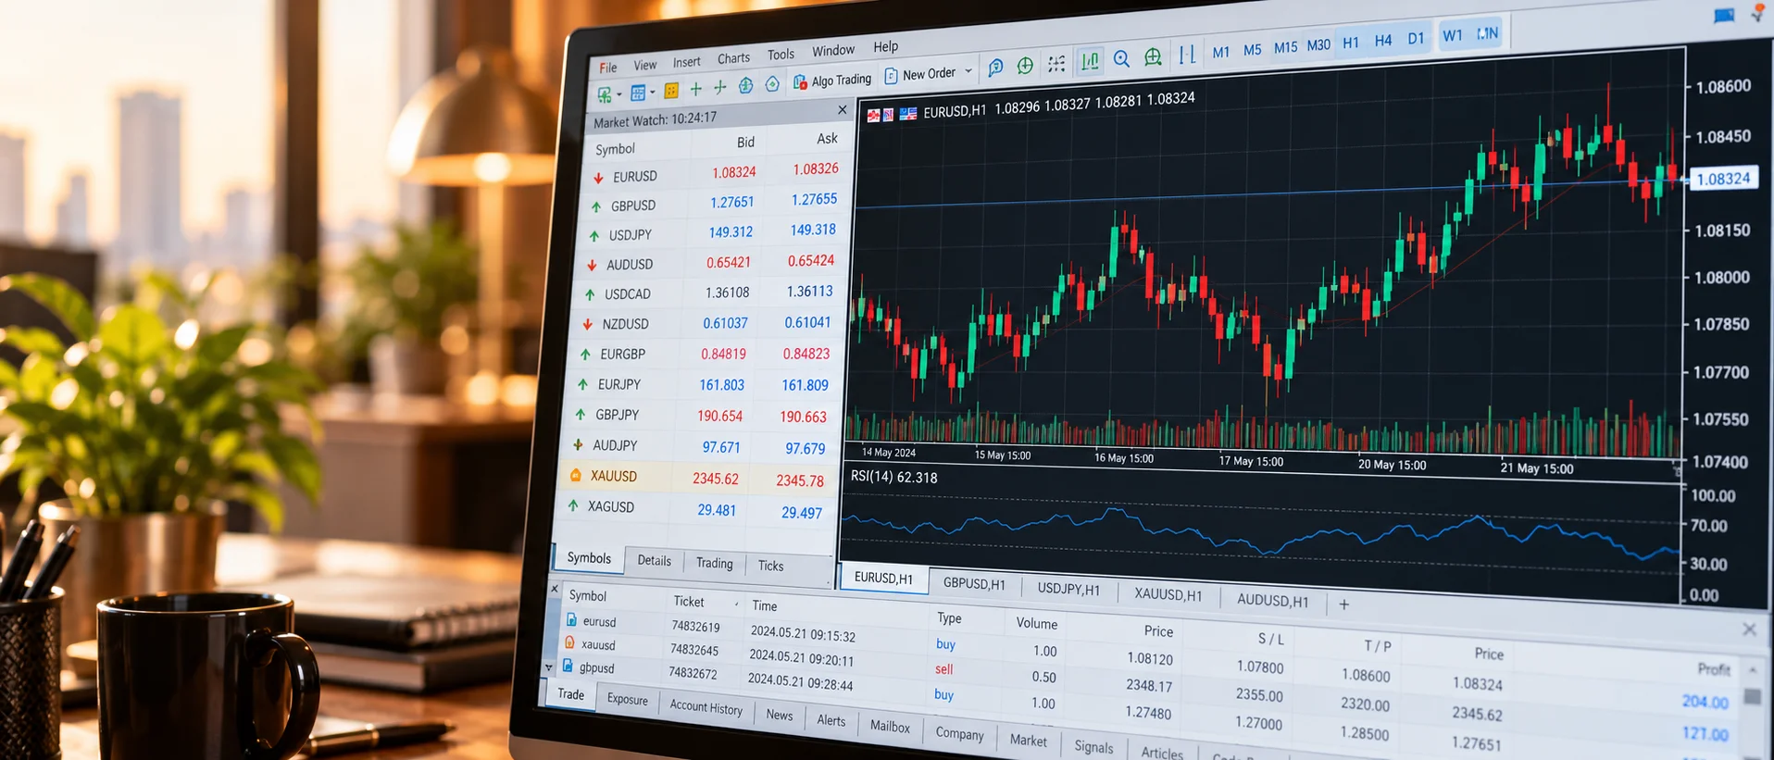Open the File menu
Image resolution: width=1774 pixels, height=760 pixels.
(x=608, y=68)
